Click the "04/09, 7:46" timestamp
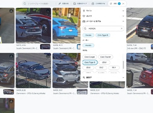153x113 pixels. pyautogui.click(x=132, y=45)
